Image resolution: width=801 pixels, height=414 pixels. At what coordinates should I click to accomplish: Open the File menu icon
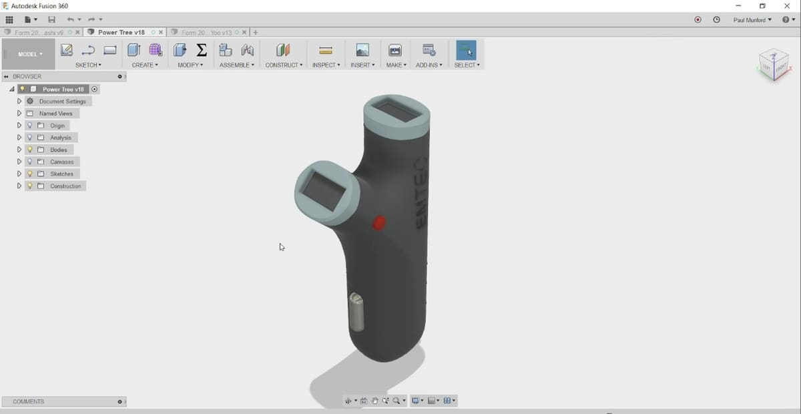[x=30, y=20]
